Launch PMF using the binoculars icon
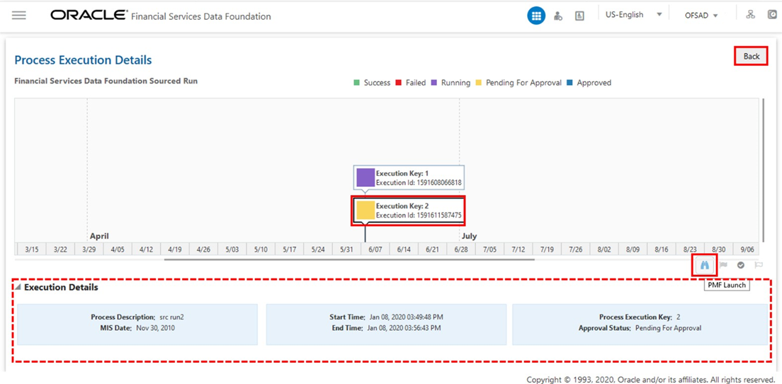 pos(704,265)
